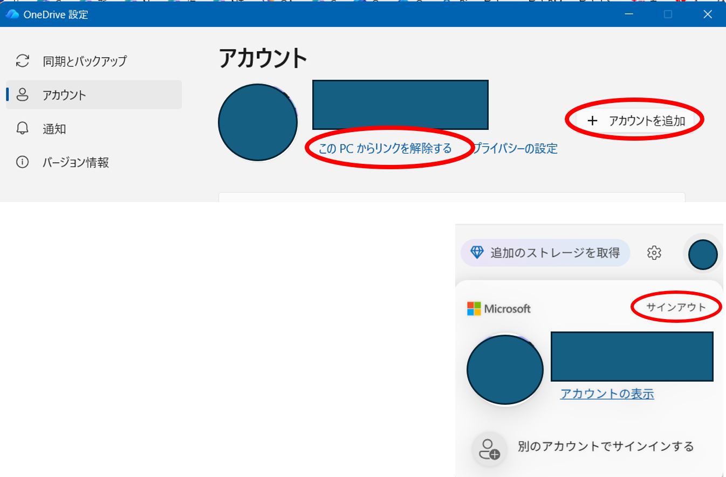Click the OneDrive 設定 title text
The width and height of the screenshot is (726, 477).
[x=56, y=15]
